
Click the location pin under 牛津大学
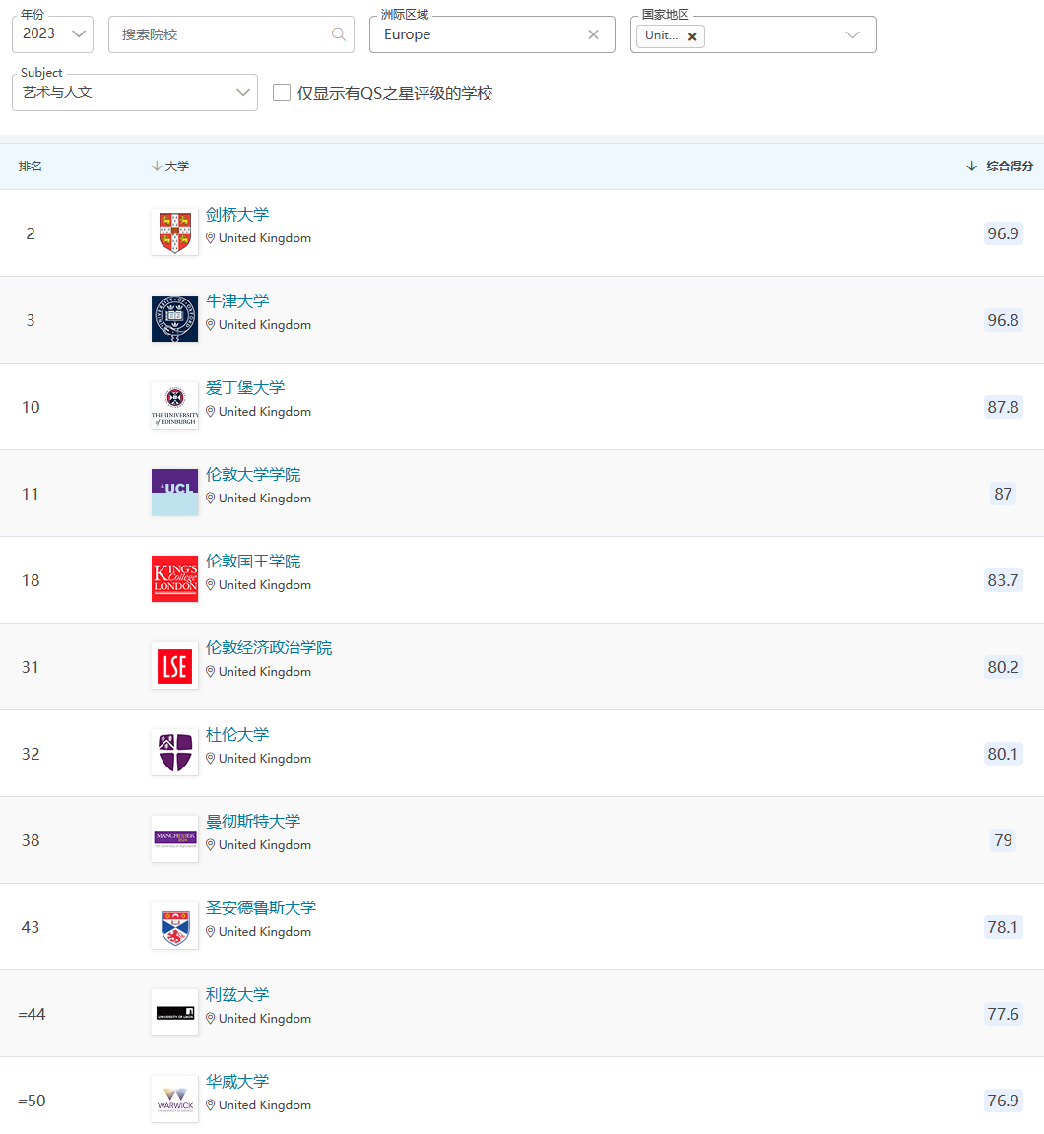click(211, 325)
